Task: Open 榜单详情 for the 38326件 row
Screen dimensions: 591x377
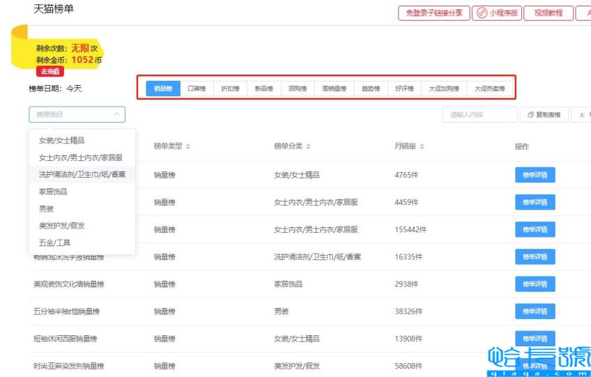Action: coord(535,311)
